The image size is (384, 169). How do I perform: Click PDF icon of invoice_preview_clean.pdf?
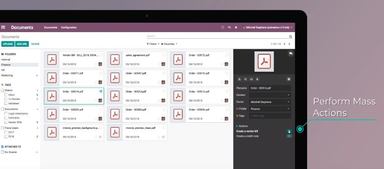(x=115, y=132)
